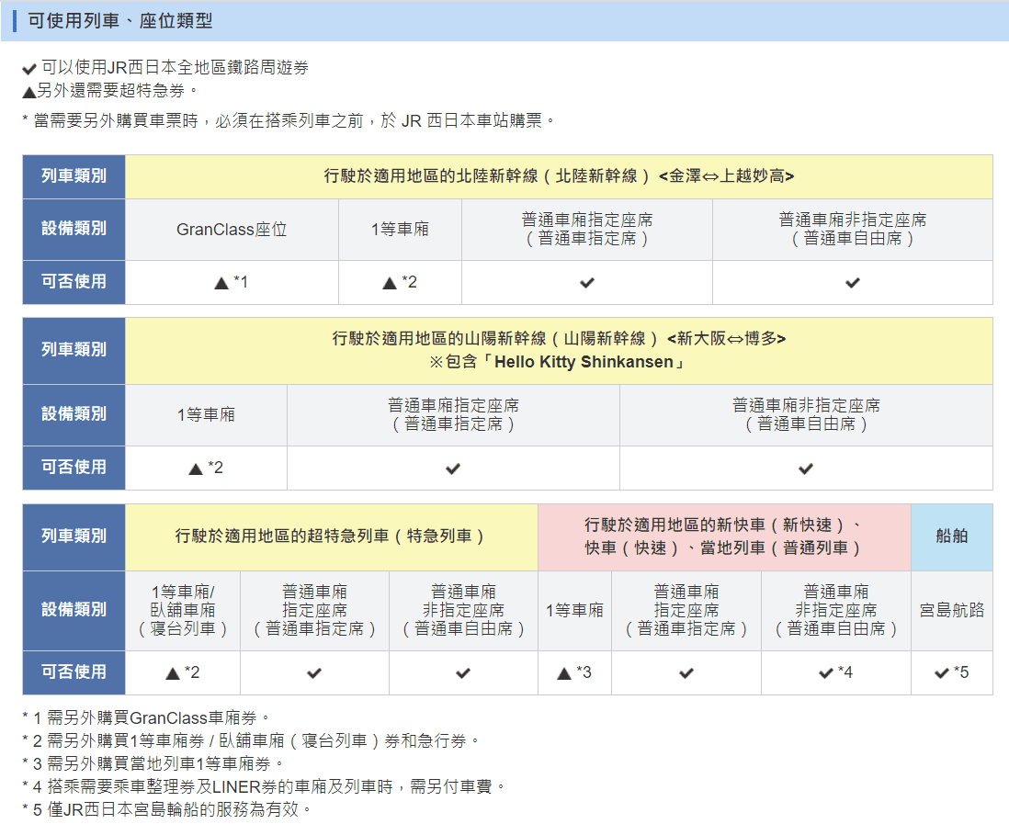Image resolution: width=1009 pixels, height=824 pixels.
Task: Click footnote *4 about LINER券
Action: click(x=264, y=786)
